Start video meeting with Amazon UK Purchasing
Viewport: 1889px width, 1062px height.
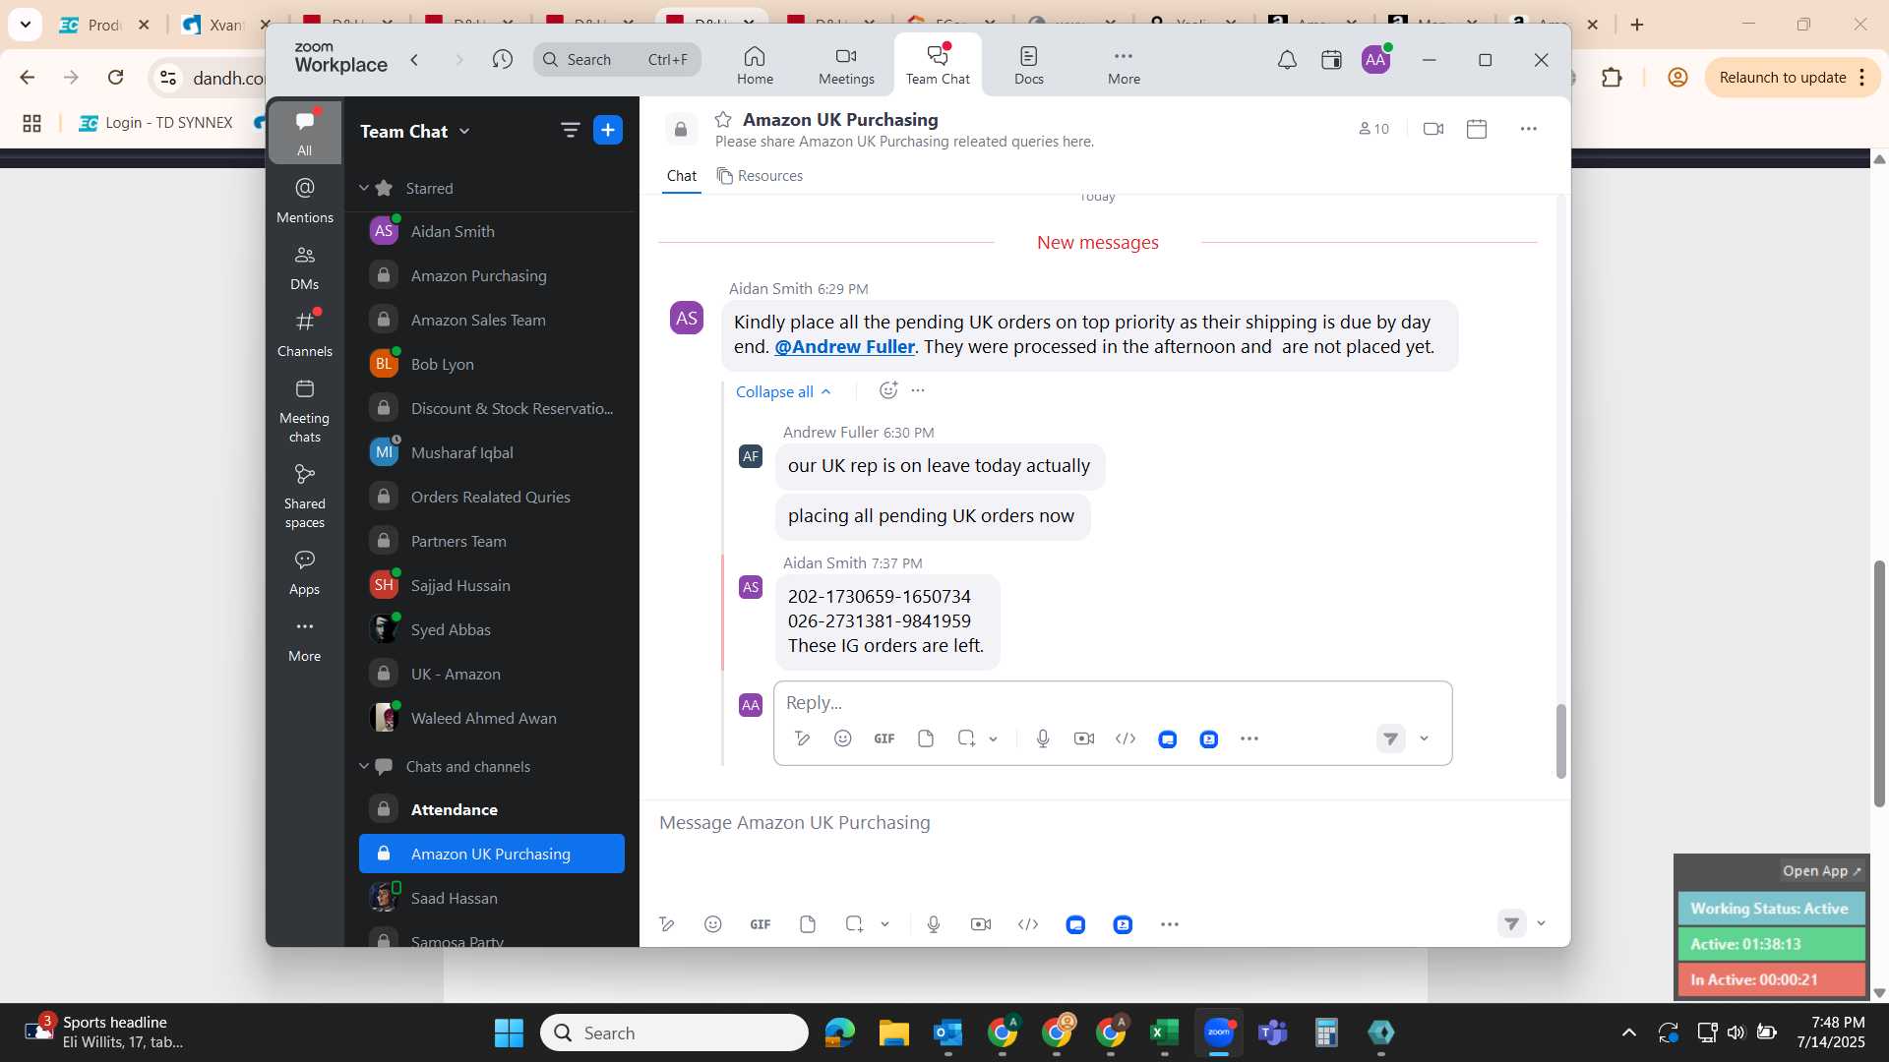click(1433, 129)
